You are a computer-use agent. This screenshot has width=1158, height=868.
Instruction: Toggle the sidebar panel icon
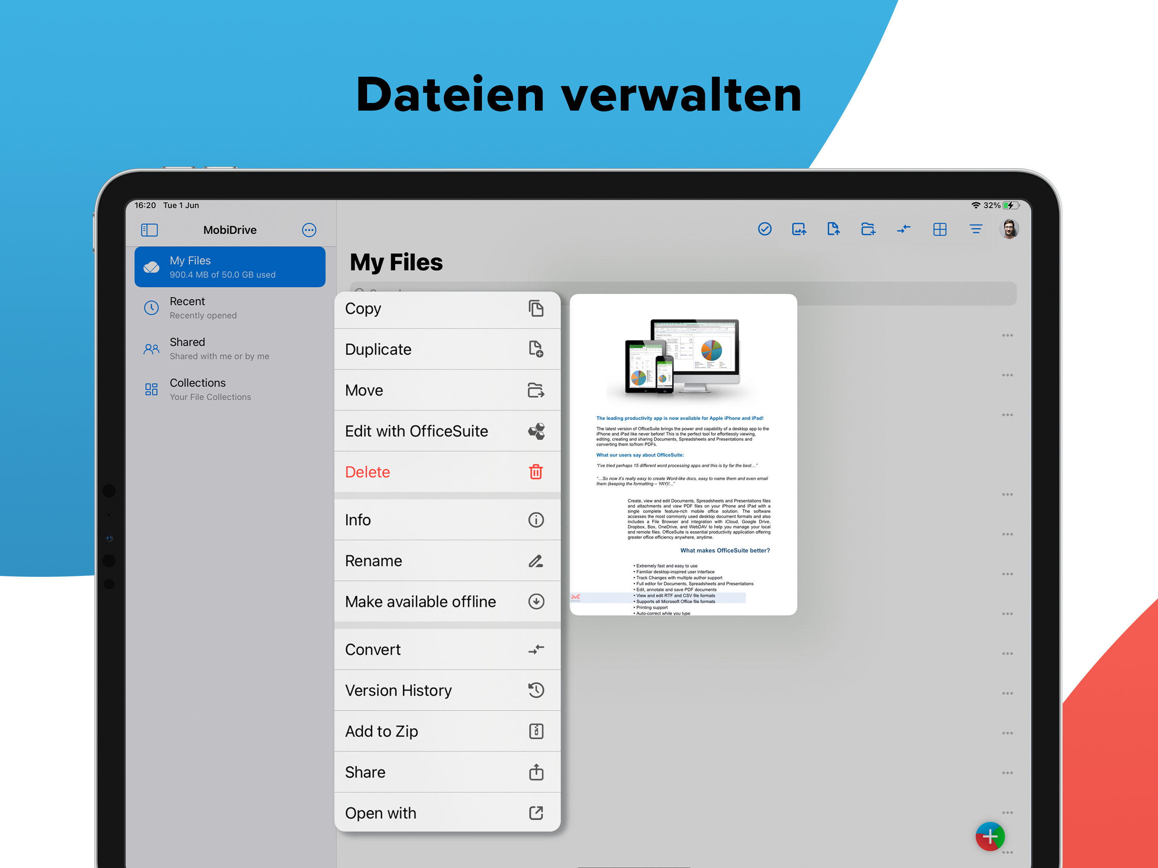(x=149, y=230)
